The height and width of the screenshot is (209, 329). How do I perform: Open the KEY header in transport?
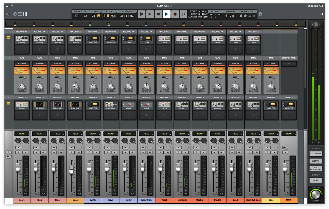coord(86,11)
